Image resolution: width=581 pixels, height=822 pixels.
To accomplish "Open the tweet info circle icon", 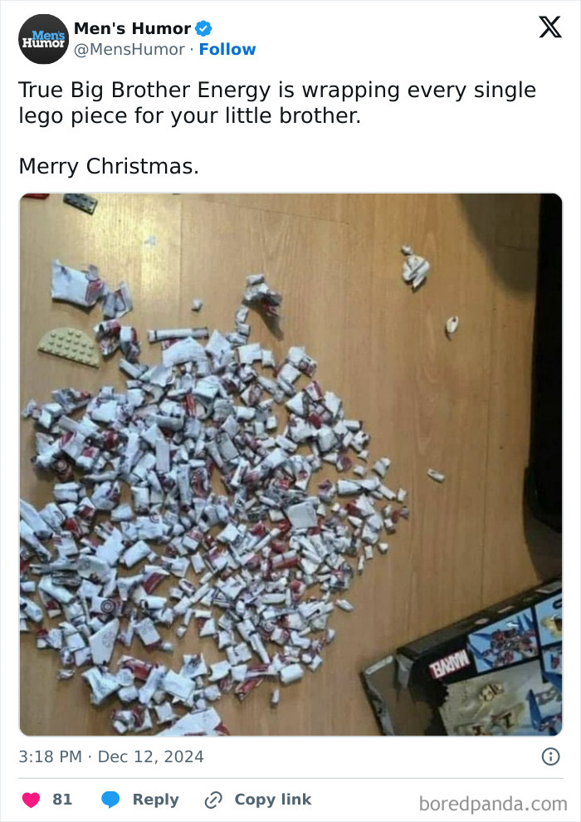I will tap(550, 756).
